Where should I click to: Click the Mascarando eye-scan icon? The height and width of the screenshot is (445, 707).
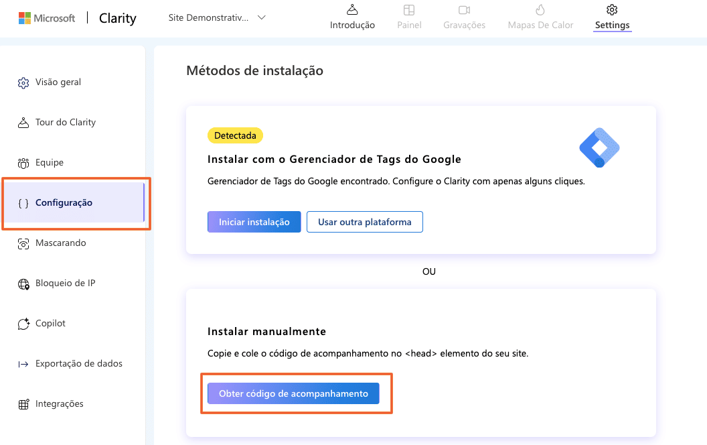23,244
